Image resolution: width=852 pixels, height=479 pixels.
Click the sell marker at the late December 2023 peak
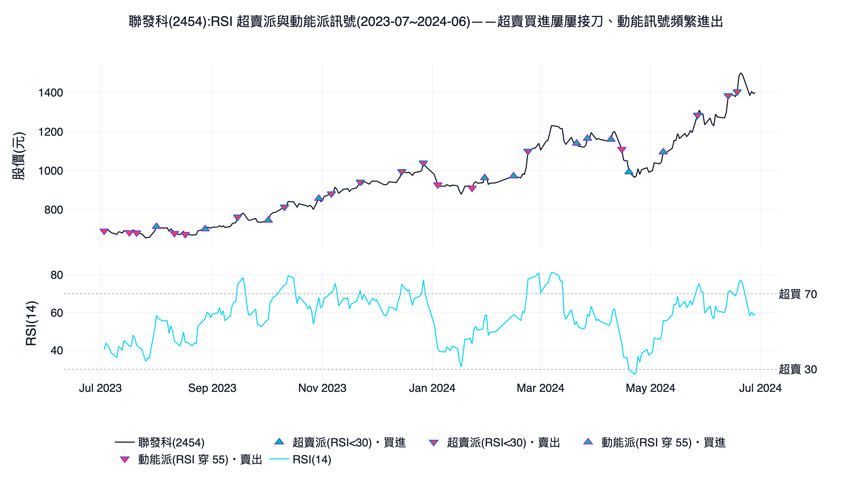point(423,163)
